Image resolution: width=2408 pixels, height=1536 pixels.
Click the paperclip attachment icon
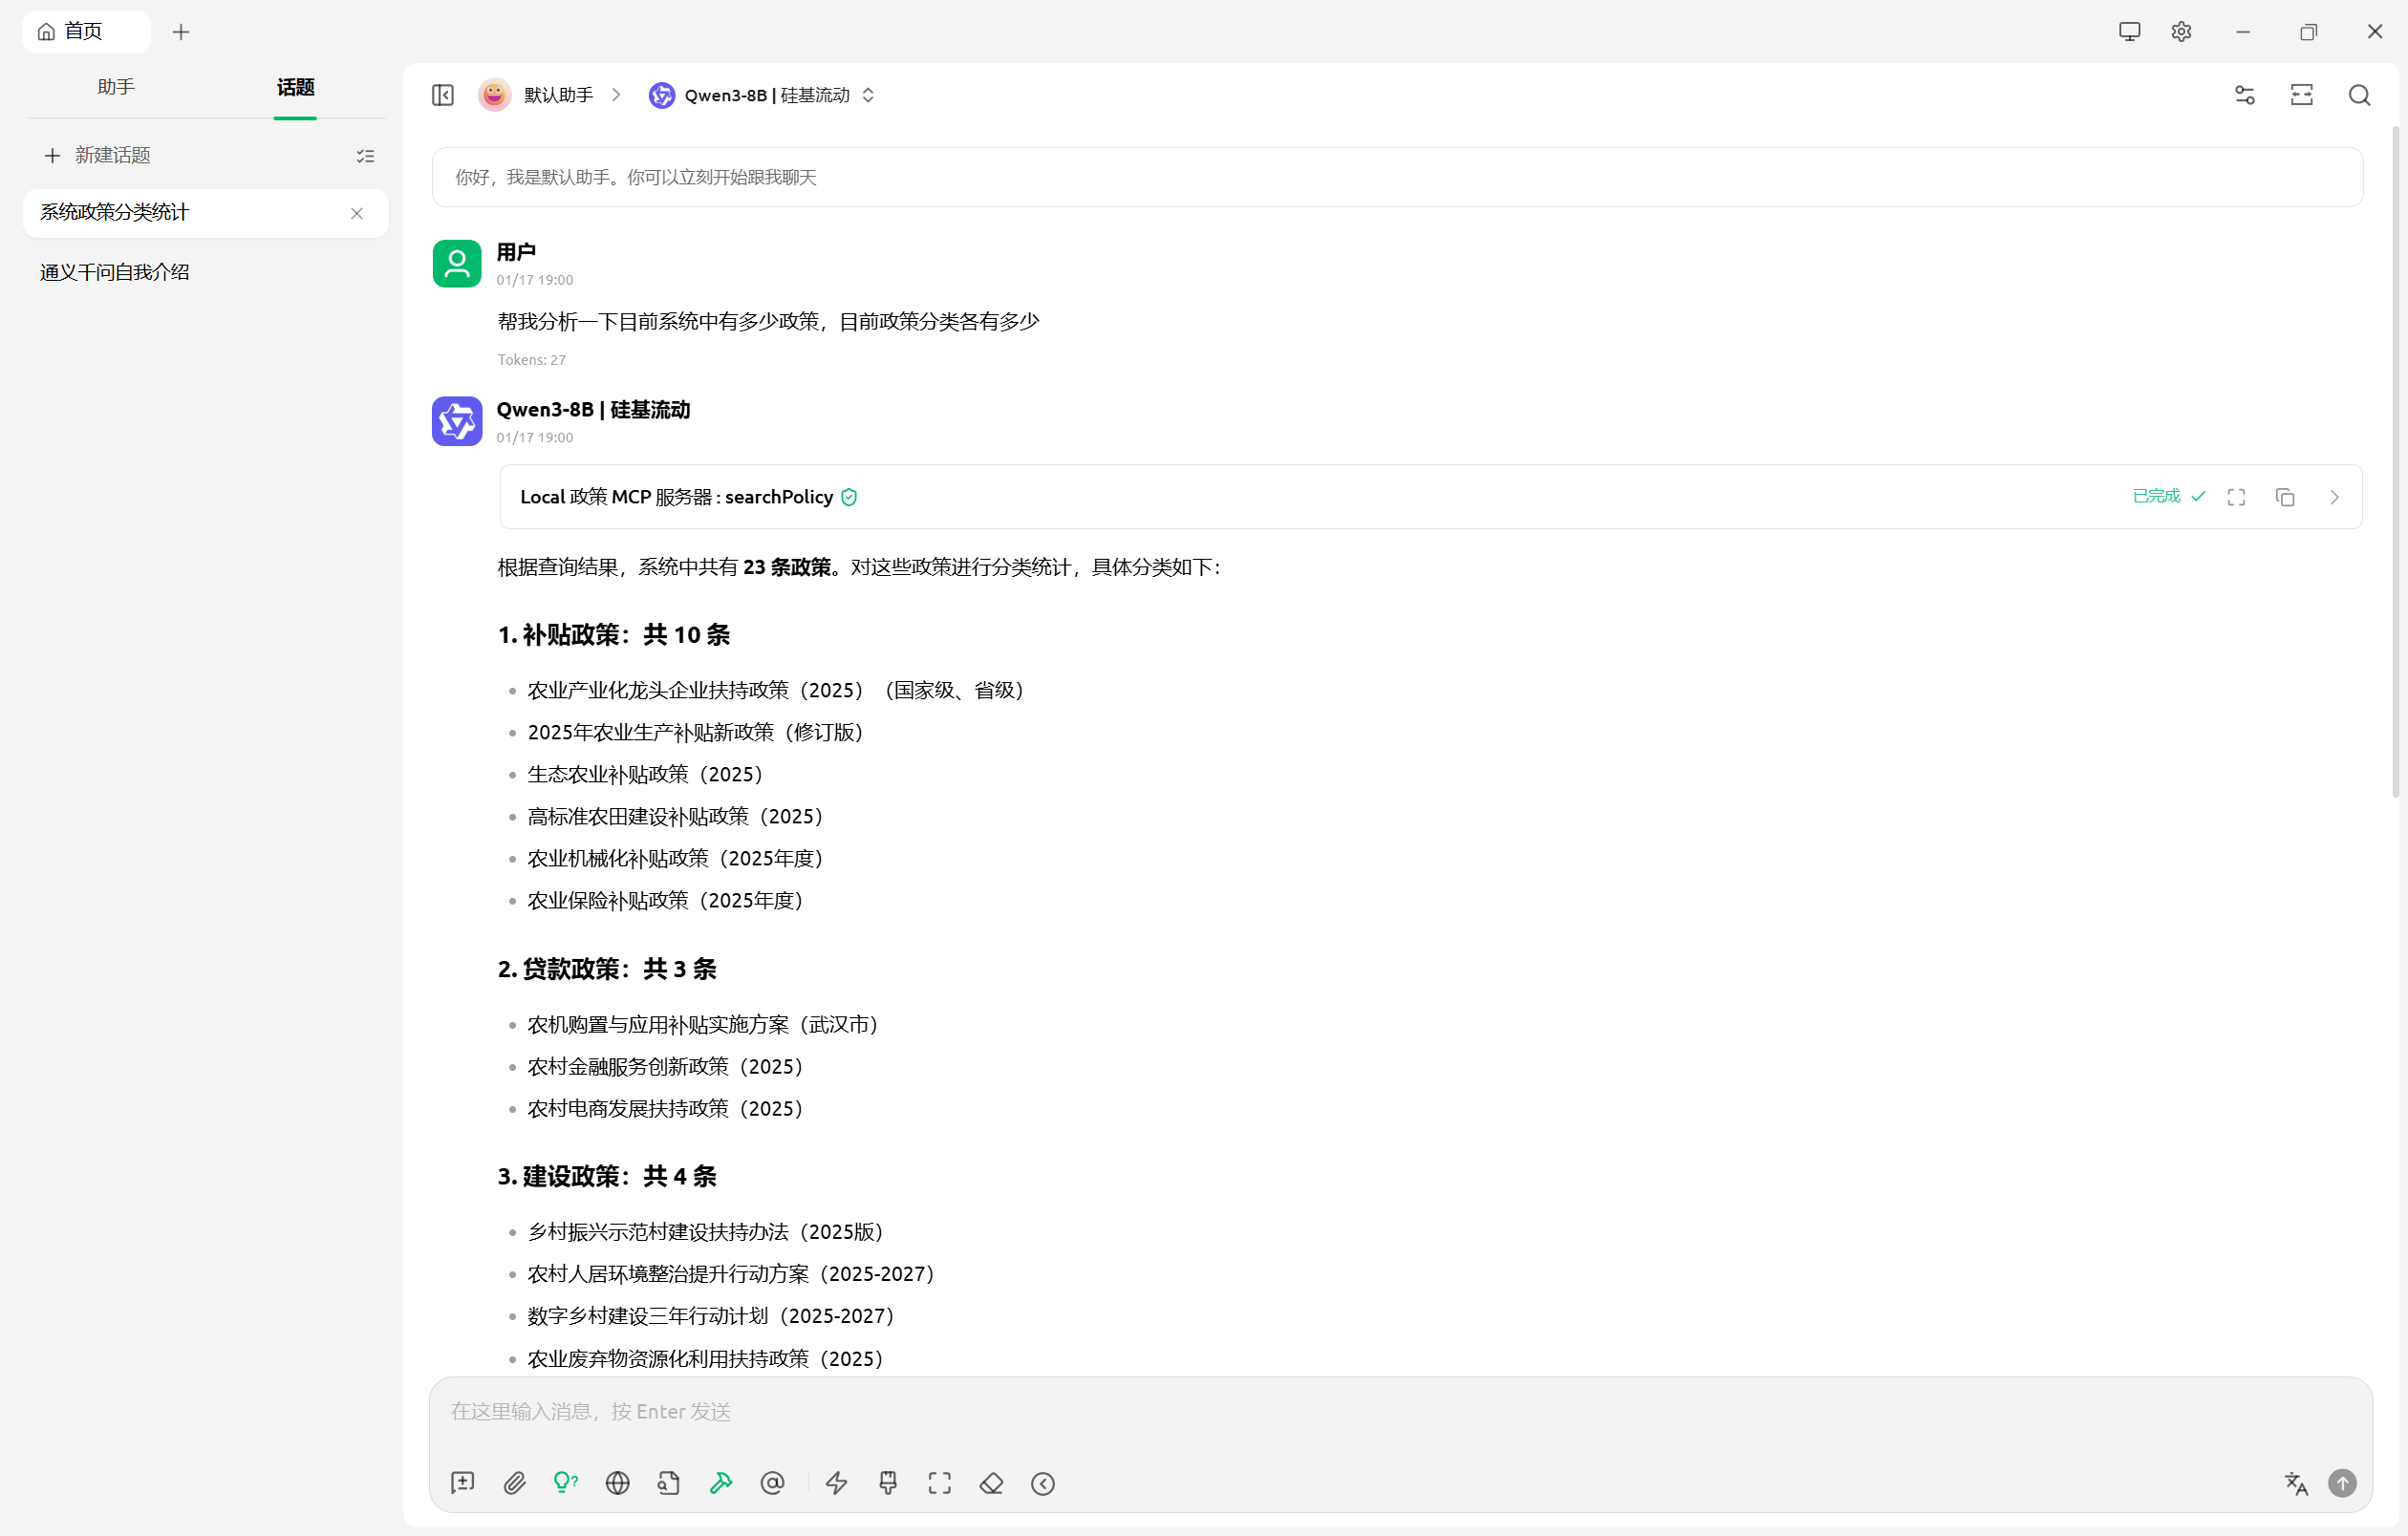(x=514, y=1483)
